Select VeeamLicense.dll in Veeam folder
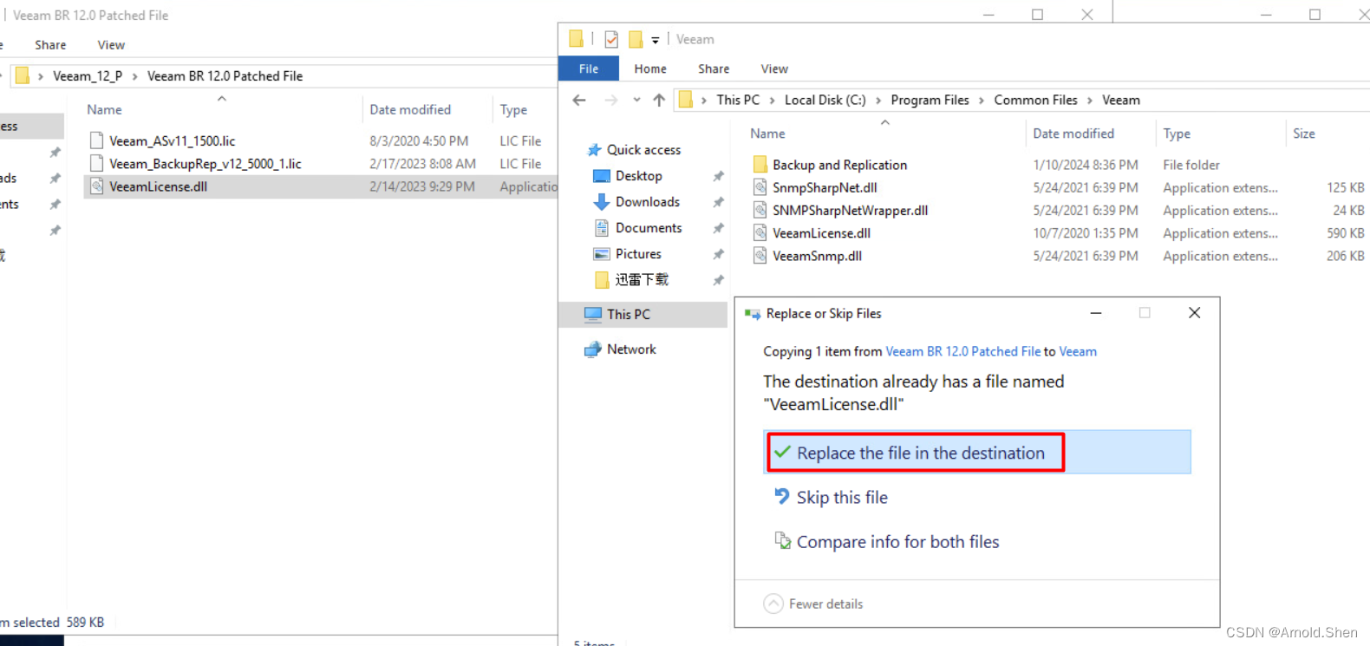The image size is (1370, 646). tap(821, 233)
